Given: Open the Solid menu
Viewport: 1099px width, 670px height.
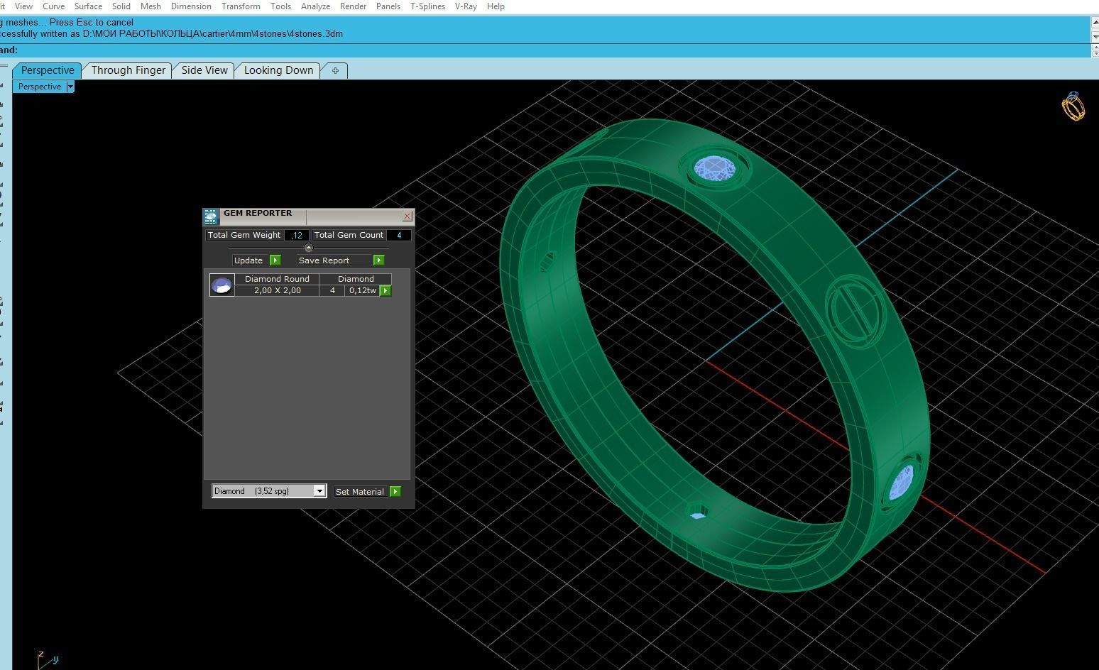Looking at the screenshot, I should point(121,6).
